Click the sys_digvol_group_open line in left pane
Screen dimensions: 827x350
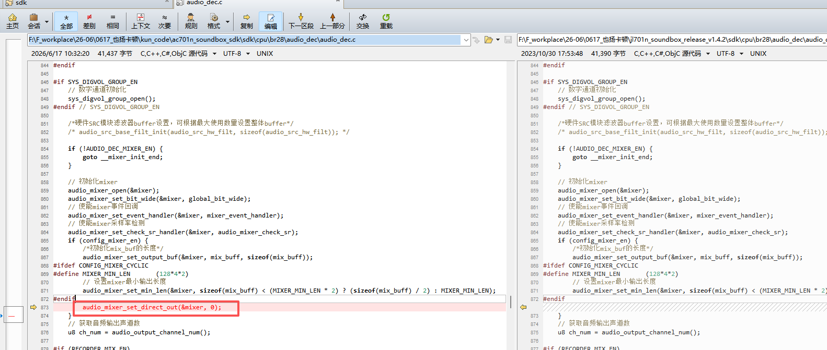(x=112, y=99)
